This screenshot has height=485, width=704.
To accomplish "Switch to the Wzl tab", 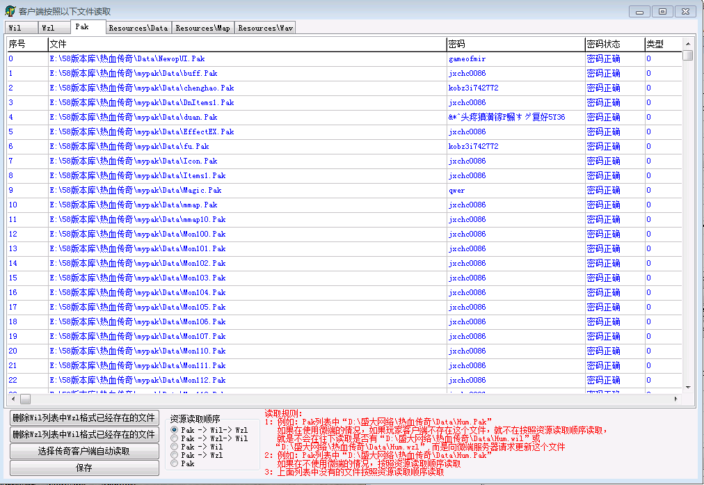I will tap(54, 28).
